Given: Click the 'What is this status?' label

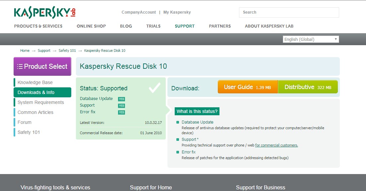Looking at the screenshot, I should [197, 111].
